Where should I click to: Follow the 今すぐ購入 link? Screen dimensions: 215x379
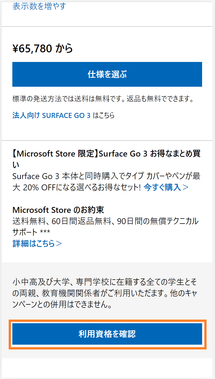click(162, 187)
